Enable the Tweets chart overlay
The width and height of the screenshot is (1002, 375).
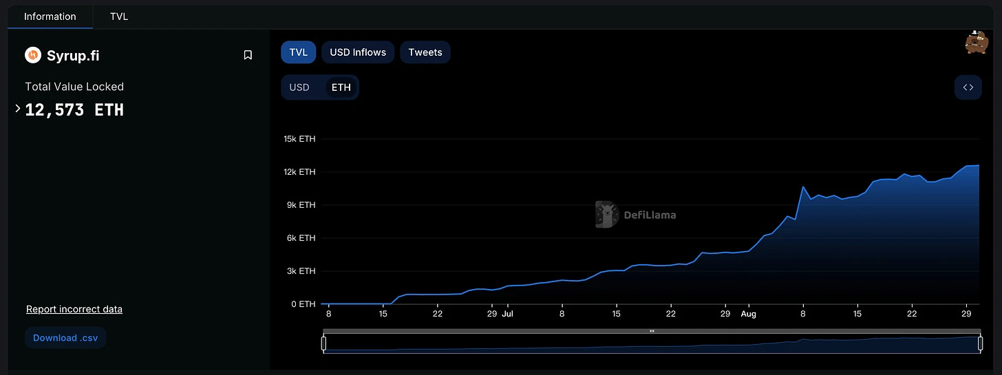pyautogui.click(x=425, y=52)
